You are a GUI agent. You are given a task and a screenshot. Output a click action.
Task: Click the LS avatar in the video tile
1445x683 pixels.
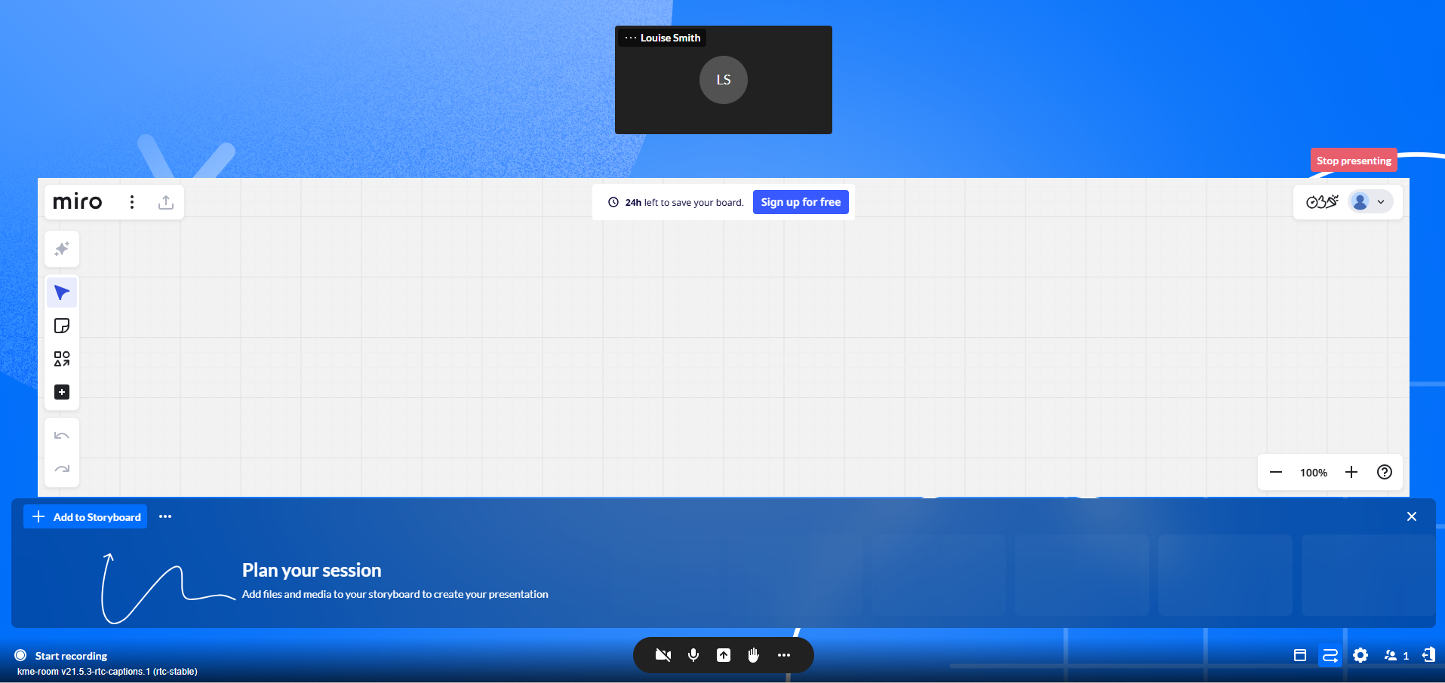(724, 80)
